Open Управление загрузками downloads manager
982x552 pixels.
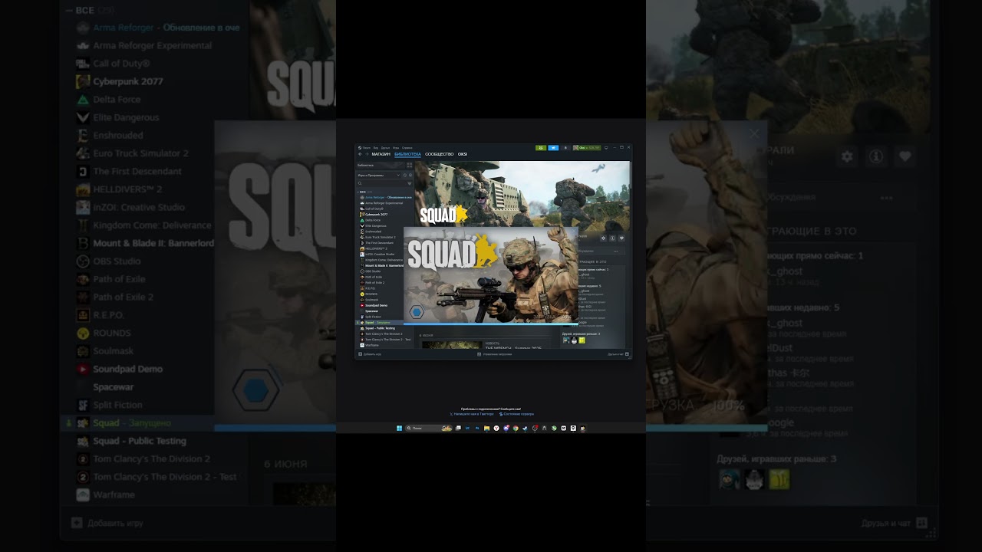[494, 354]
